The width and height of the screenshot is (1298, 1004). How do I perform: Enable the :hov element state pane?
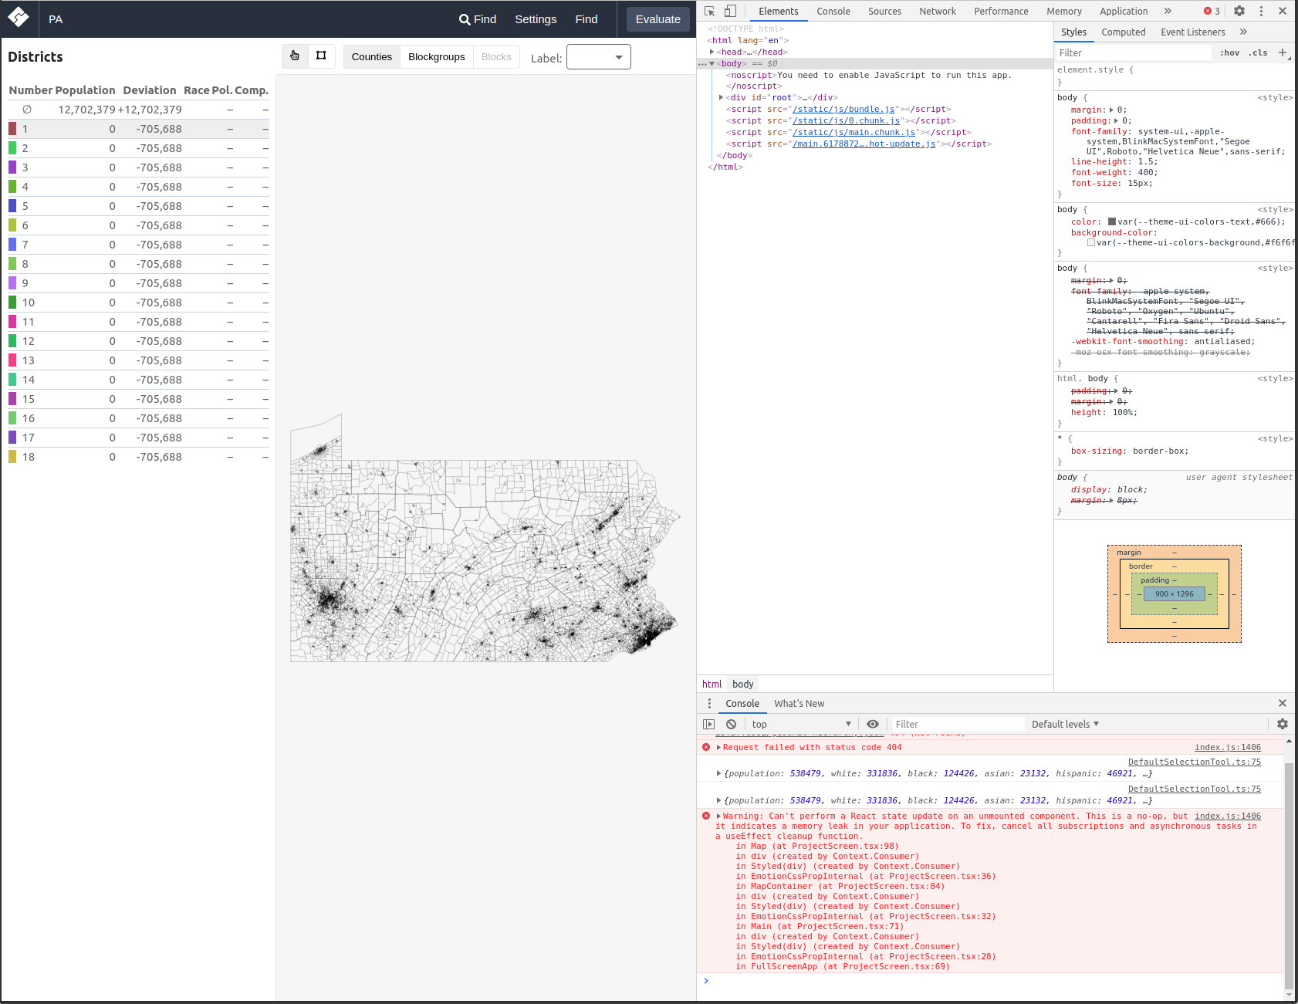1229,52
